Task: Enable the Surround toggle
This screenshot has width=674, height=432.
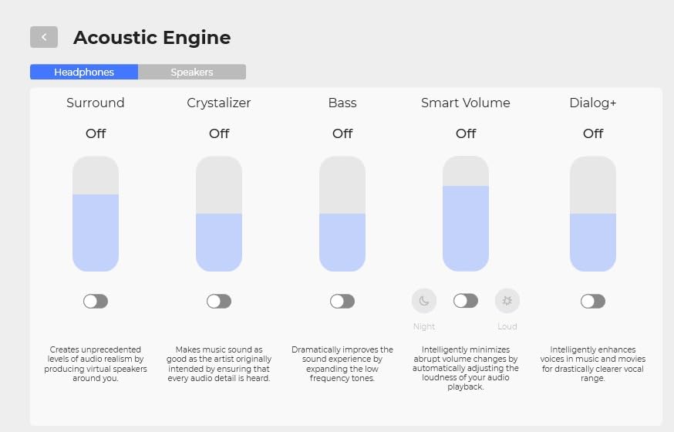Action: pyautogui.click(x=96, y=302)
